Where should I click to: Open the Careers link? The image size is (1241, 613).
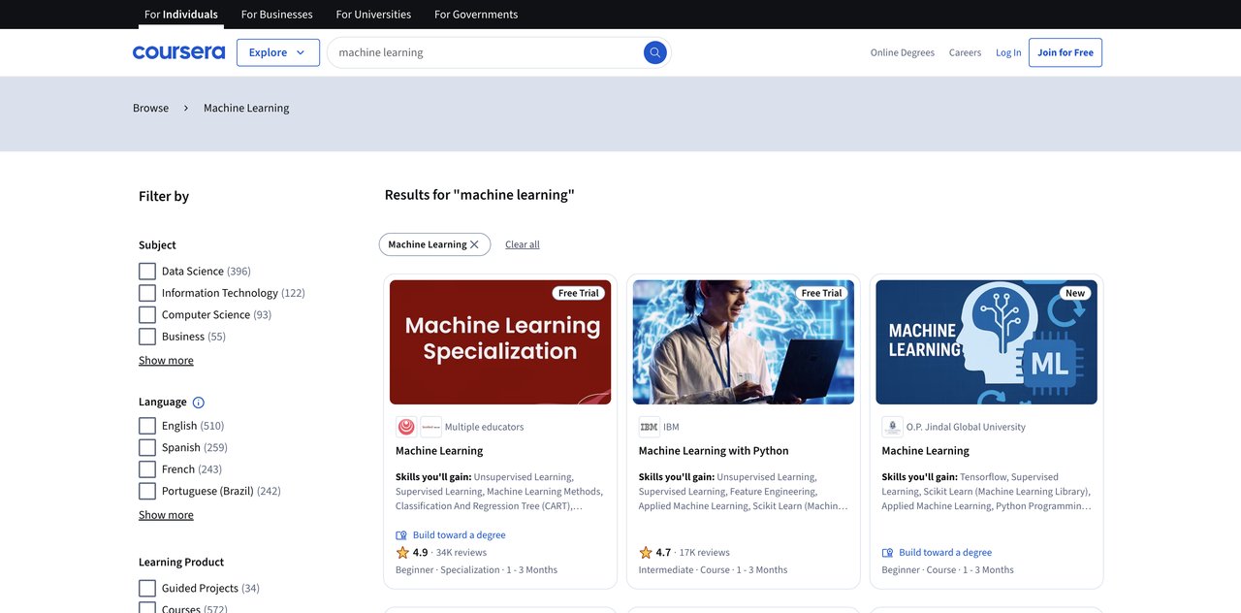(x=965, y=52)
